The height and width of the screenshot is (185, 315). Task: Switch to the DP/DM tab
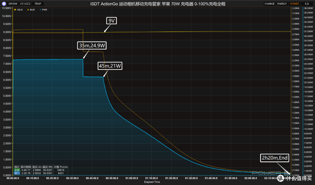(x=13, y=4)
